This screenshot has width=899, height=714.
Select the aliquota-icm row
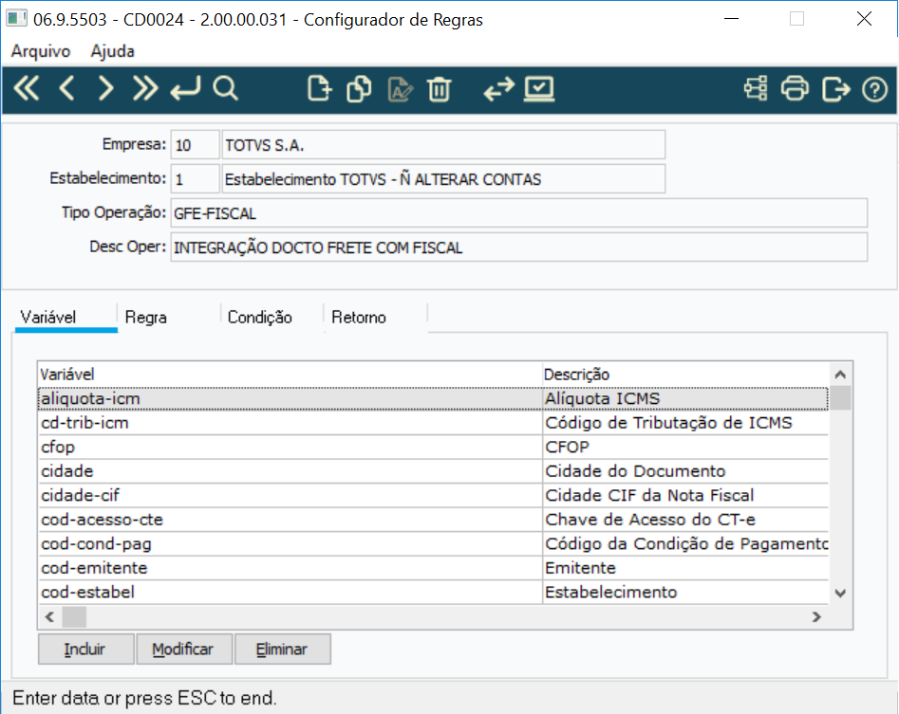[x=433, y=398]
